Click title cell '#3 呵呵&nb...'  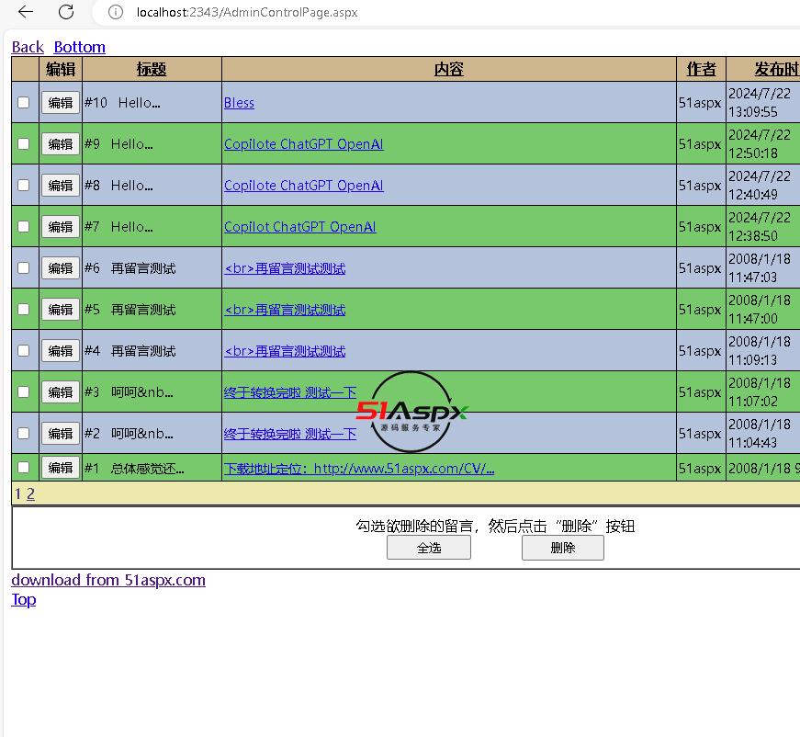tap(152, 392)
